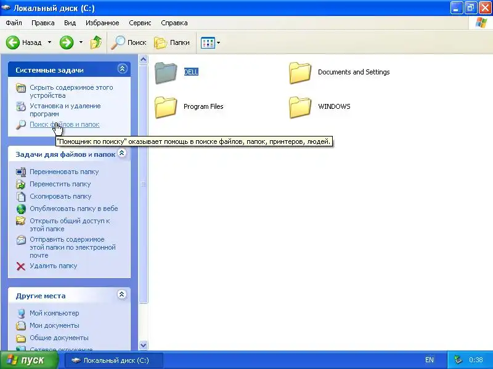Click Скрыть содержимое этого устройства link
The height and width of the screenshot is (369, 493).
[x=71, y=91]
